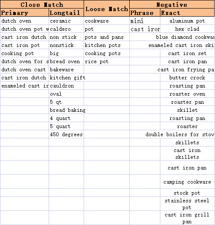215x225 pixels.
Task: Select the 'Longtail' column header
Action: pos(67,13)
